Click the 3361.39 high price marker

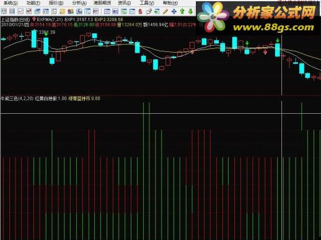[47, 32]
